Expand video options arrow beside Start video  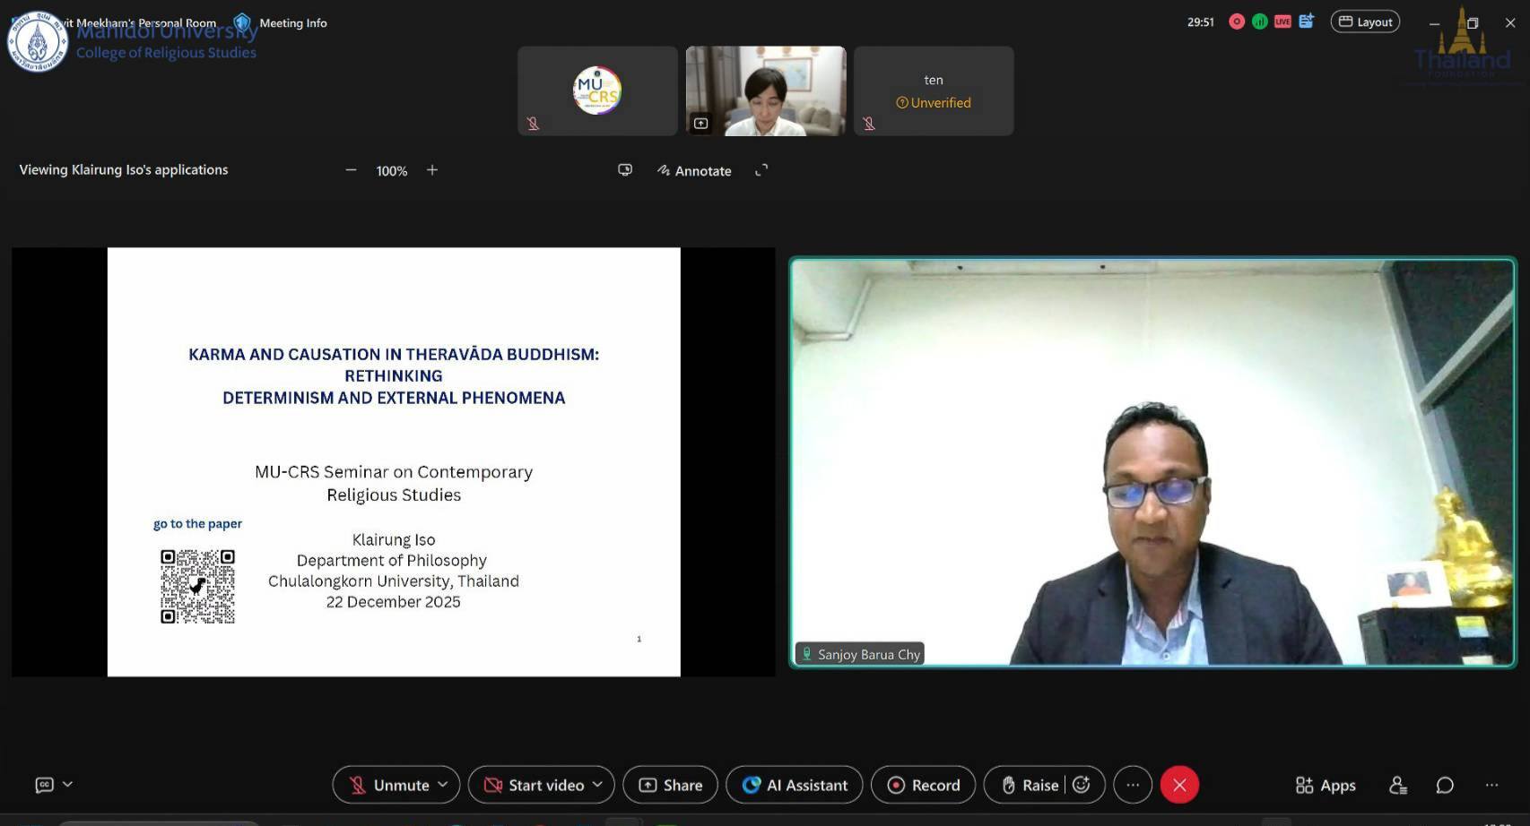tap(598, 785)
